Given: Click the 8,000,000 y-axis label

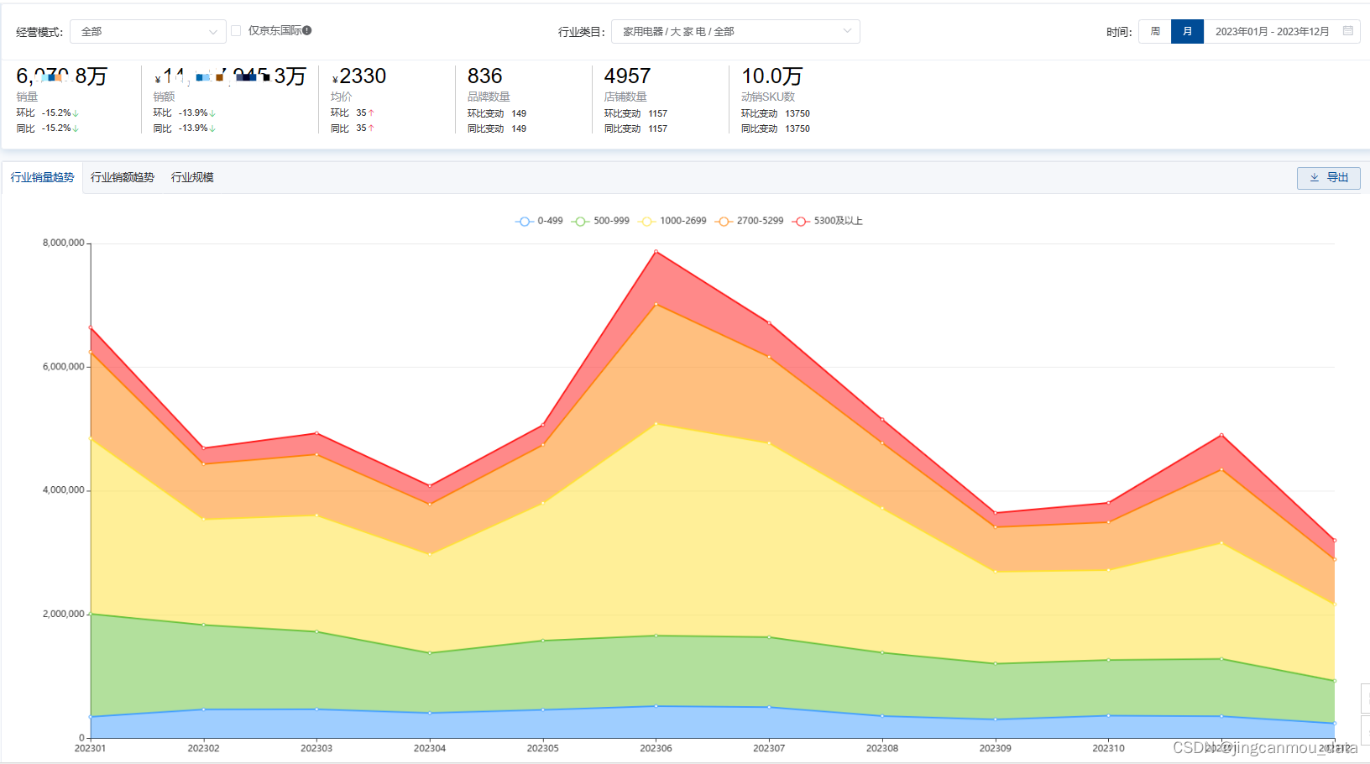Looking at the screenshot, I should click(x=64, y=243).
